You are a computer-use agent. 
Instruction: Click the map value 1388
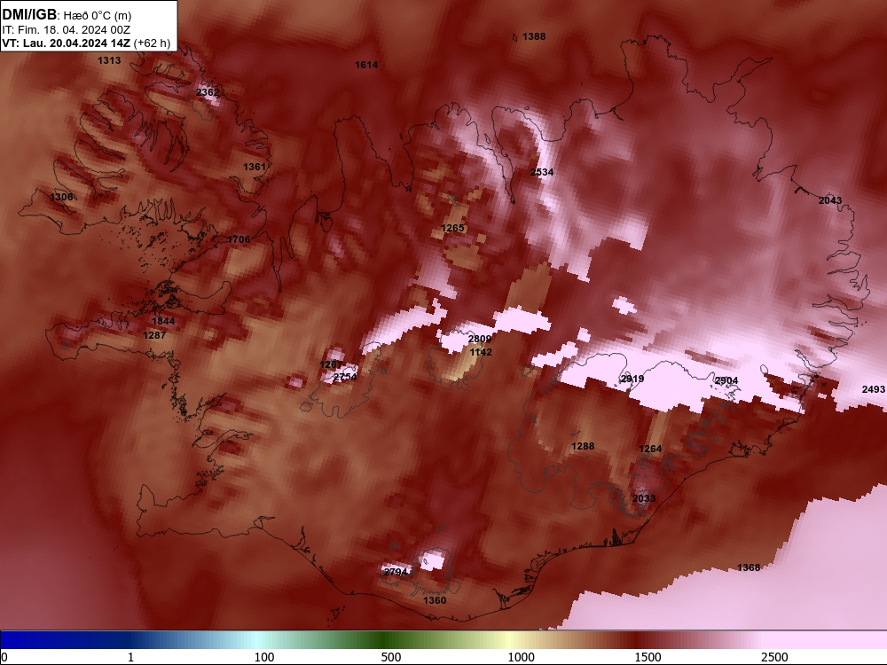(534, 36)
